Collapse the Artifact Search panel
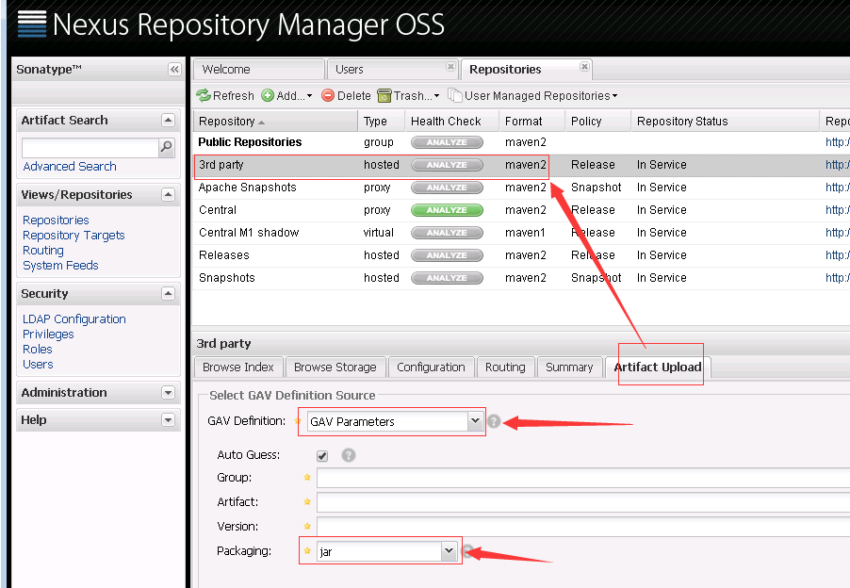The height and width of the screenshot is (588, 850). (168, 121)
